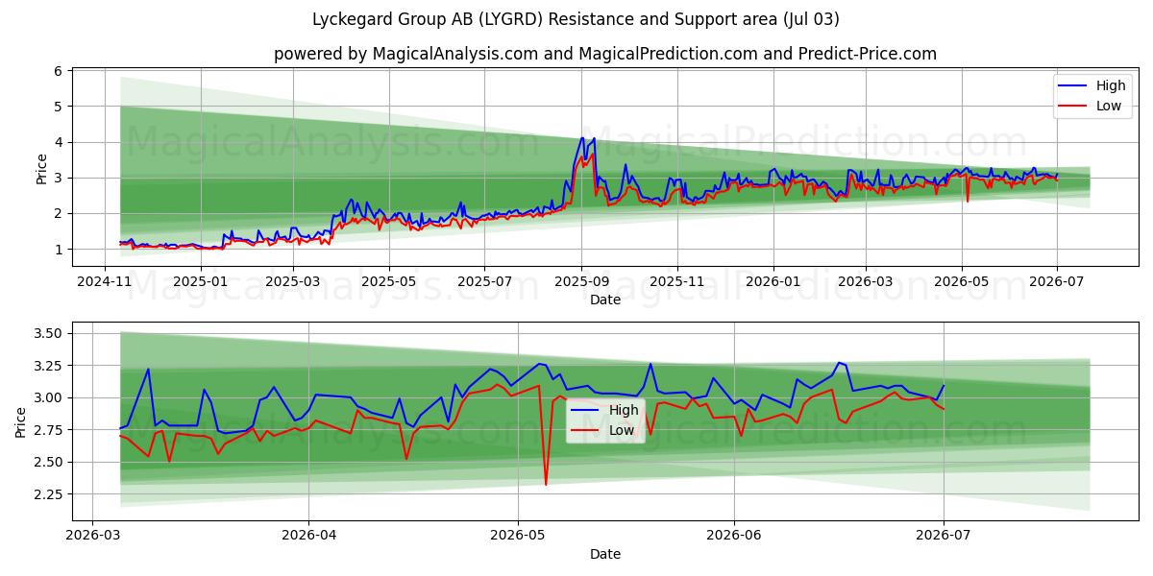Click the '1' y-axis tick on the top chart
The height and width of the screenshot is (576, 1153).
58,250
